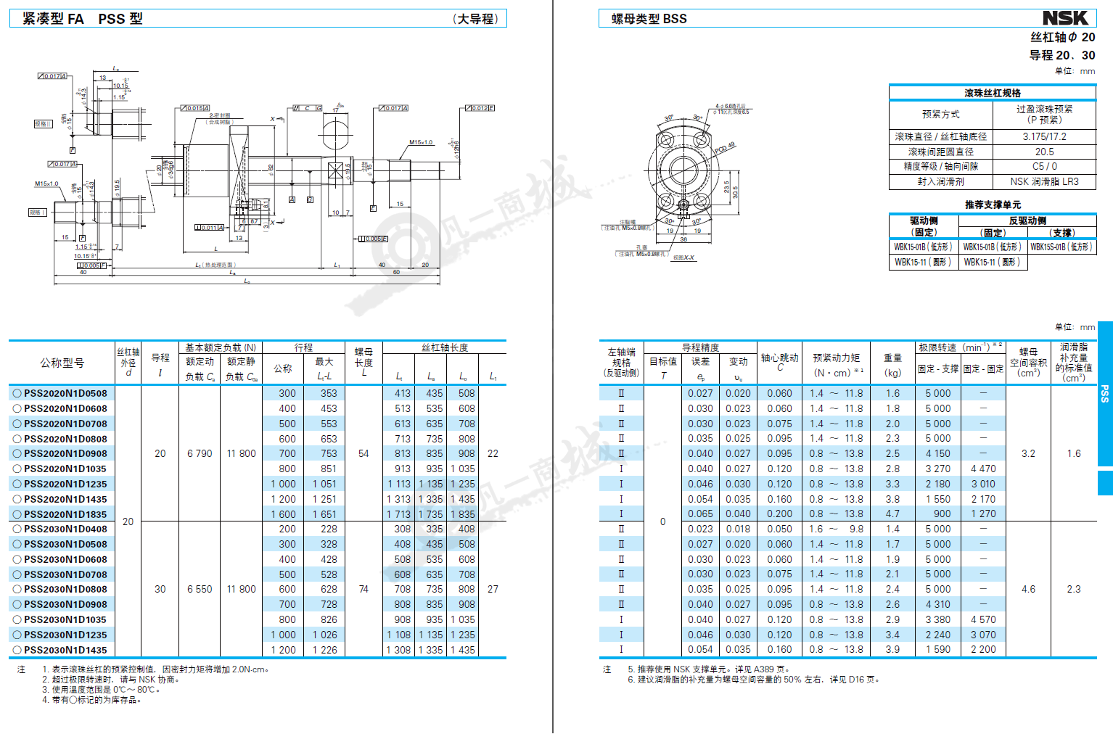This screenshot has height=734, width=1113.
Task: Click the 'PCD 48' label on flange drawing
Action: tap(724, 147)
